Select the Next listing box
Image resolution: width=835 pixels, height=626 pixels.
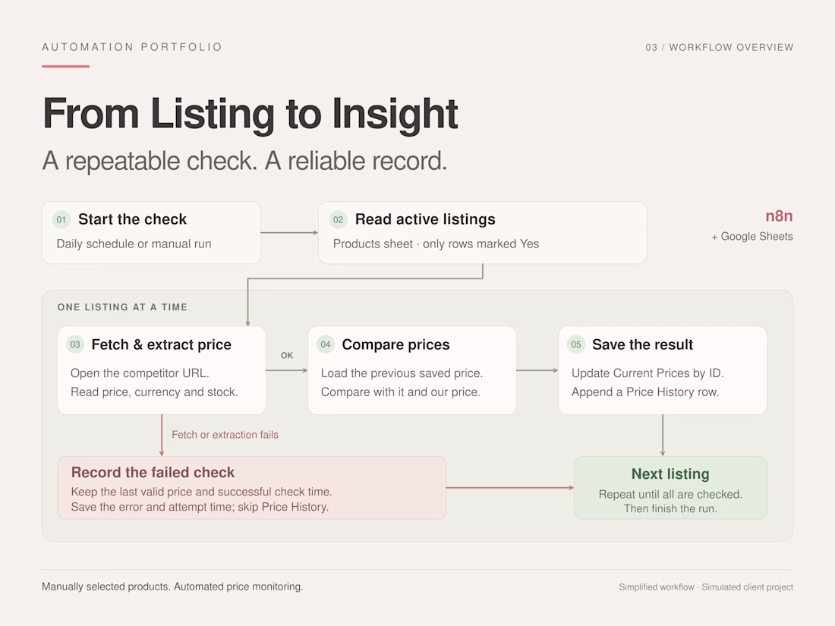pyautogui.click(x=670, y=488)
